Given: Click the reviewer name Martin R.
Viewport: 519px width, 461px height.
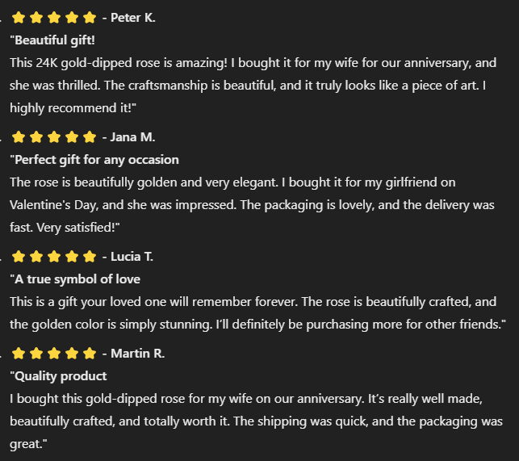Looking at the screenshot, I should 137,354.
